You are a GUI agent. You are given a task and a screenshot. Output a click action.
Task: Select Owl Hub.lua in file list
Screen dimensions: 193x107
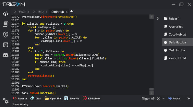click(x=177, y=50)
